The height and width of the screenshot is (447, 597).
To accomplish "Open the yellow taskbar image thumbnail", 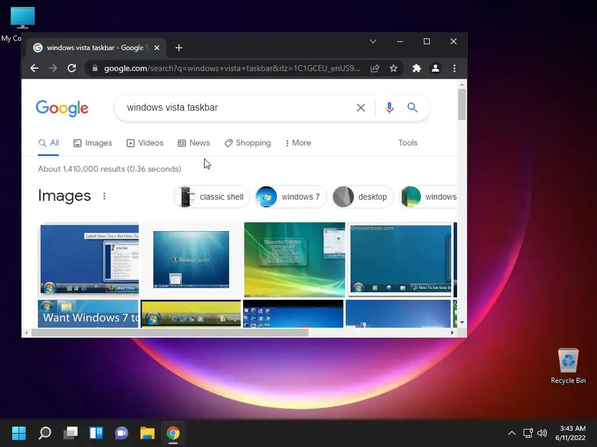I will (x=191, y=314).
